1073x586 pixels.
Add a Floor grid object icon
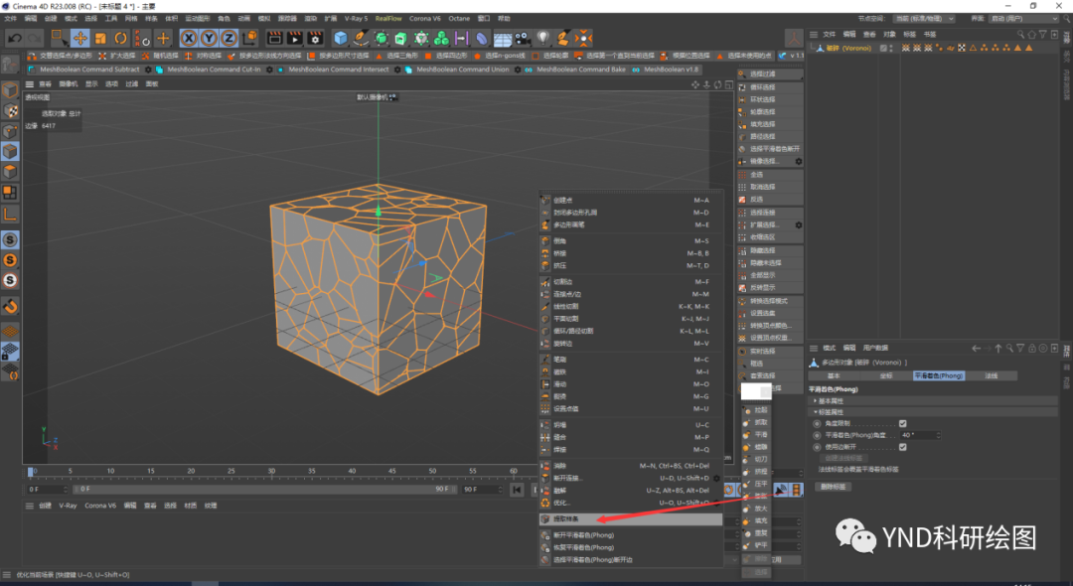pos(503,39)
